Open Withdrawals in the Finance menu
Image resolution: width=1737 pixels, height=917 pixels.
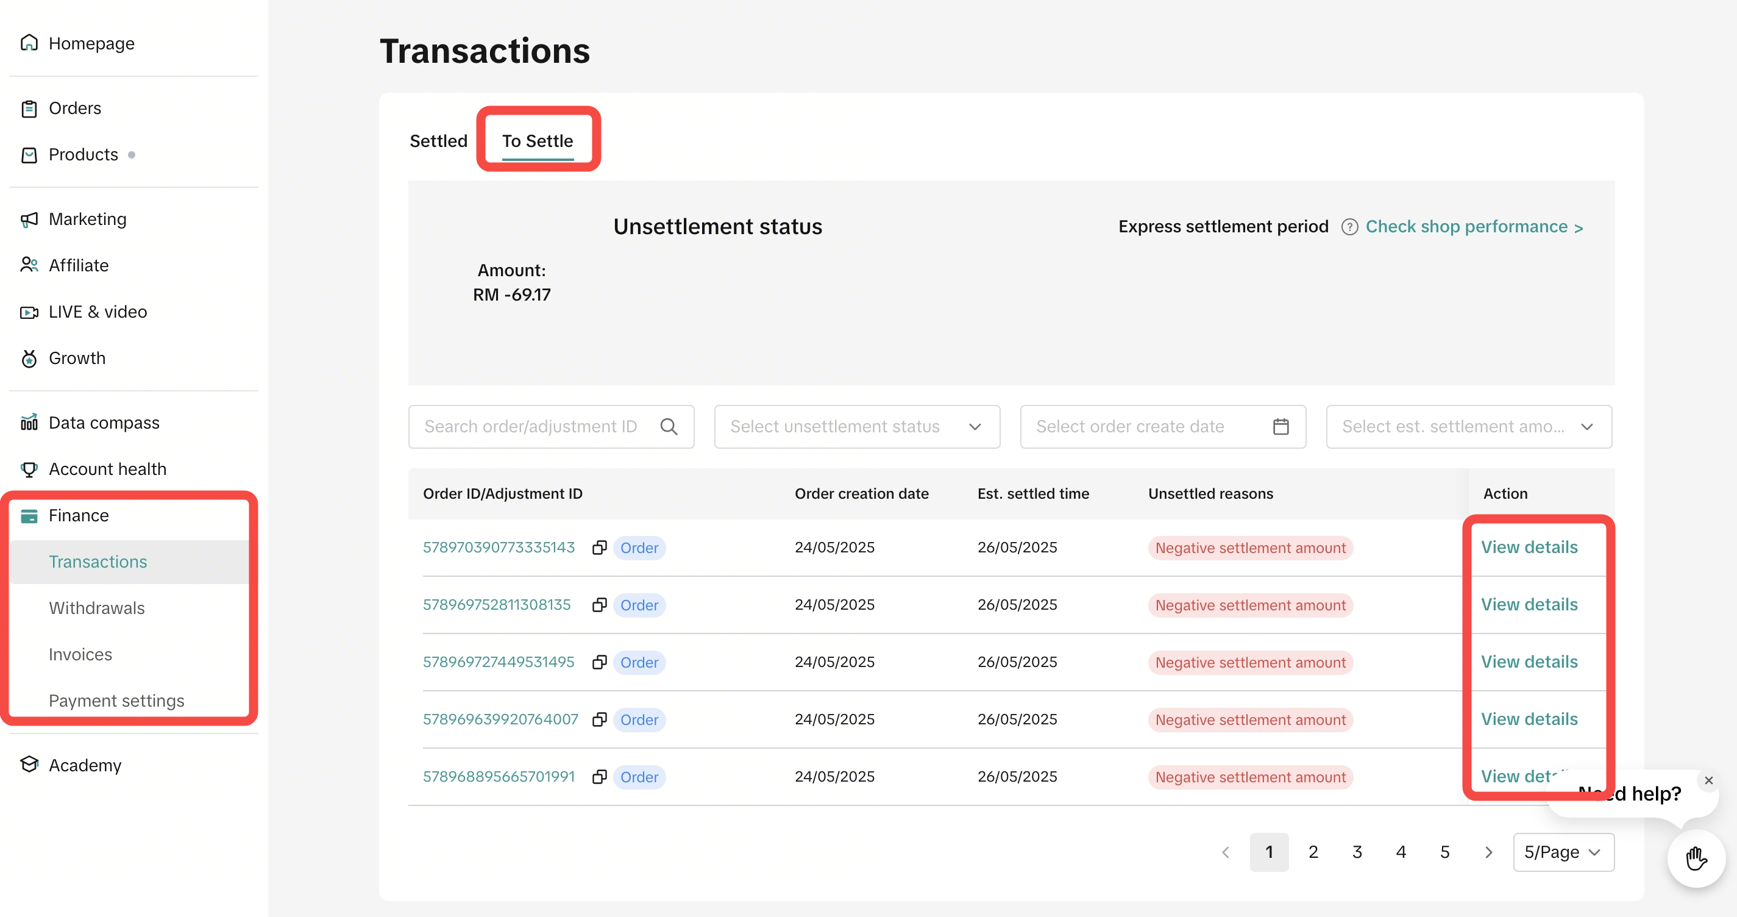(96, 608)
